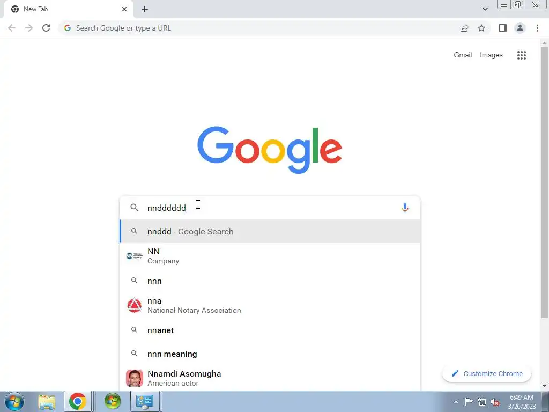
Task: Open the Google apps grid
Action: [x=522, y=55]
